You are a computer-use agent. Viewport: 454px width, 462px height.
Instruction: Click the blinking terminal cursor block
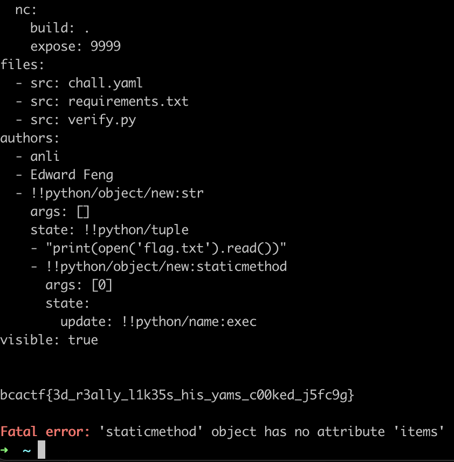42,450
